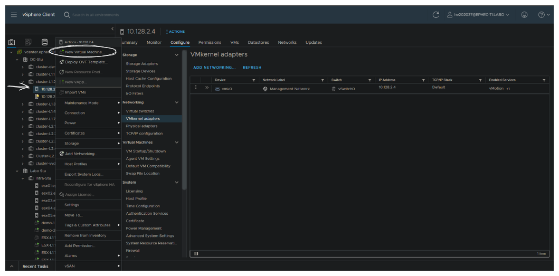The height and width of the screenshot is (276, 559).
Task: Open the user account dropdown he202037@EPHEC-TI.LABO
Action: click(x=478, y=15)
